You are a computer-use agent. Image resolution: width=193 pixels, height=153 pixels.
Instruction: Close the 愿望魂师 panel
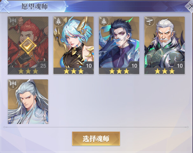tap(190, 6)
